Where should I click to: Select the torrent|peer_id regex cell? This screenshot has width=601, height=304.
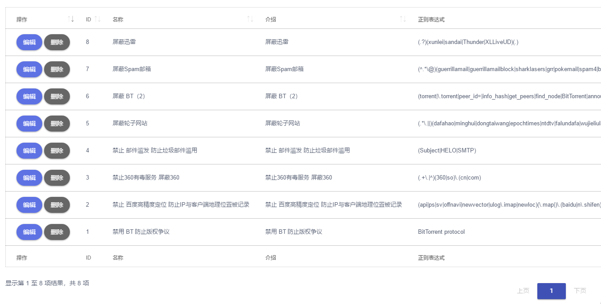pyautogui.click(x=509, y=96)
